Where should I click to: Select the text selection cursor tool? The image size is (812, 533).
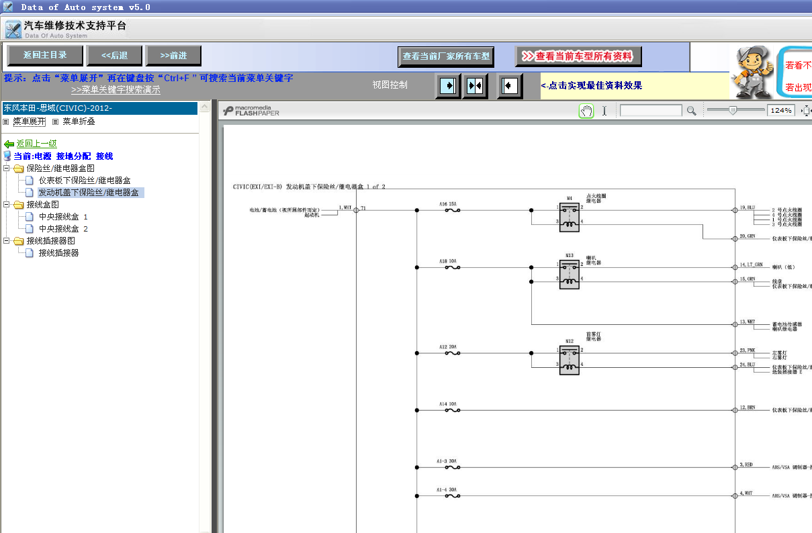(604, 111)
